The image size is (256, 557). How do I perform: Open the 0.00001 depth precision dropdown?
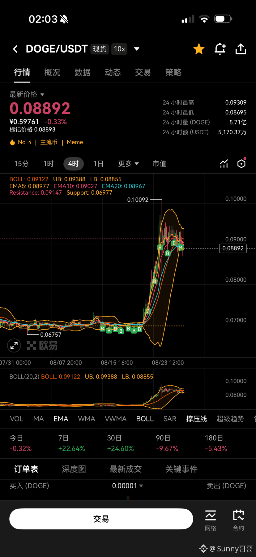pyautogui.click(x=127, y=486)
